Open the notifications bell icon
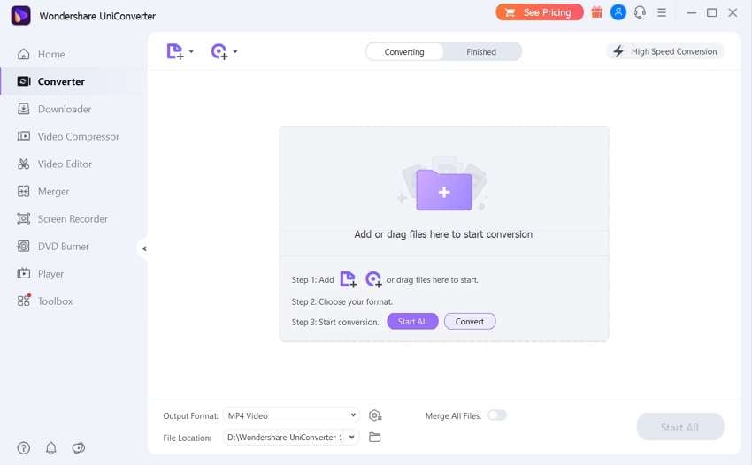 [x=50, y=447]
